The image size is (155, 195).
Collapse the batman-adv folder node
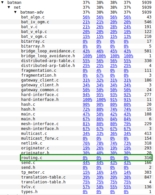[x=15, y=12]
